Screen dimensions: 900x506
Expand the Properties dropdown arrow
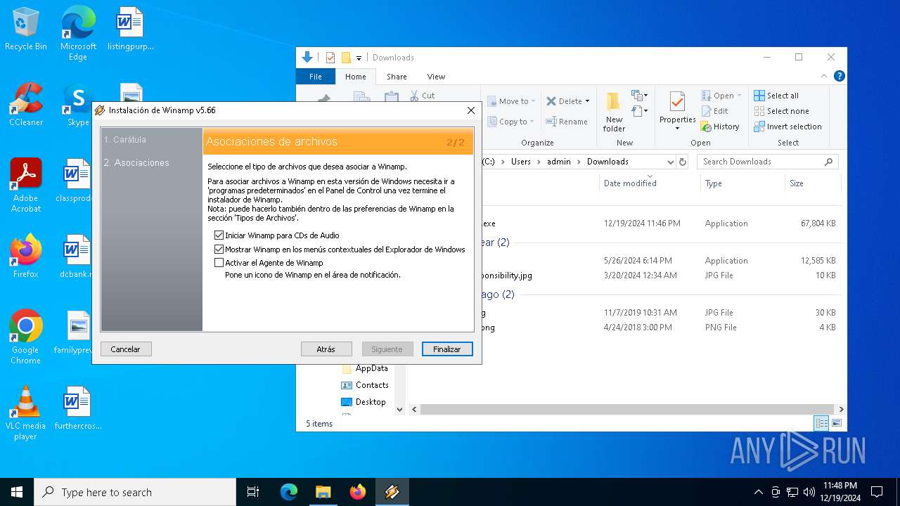click(x=677, y=128)
